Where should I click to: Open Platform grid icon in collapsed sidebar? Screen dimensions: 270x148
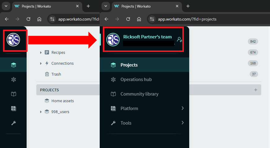coord(13,108)
